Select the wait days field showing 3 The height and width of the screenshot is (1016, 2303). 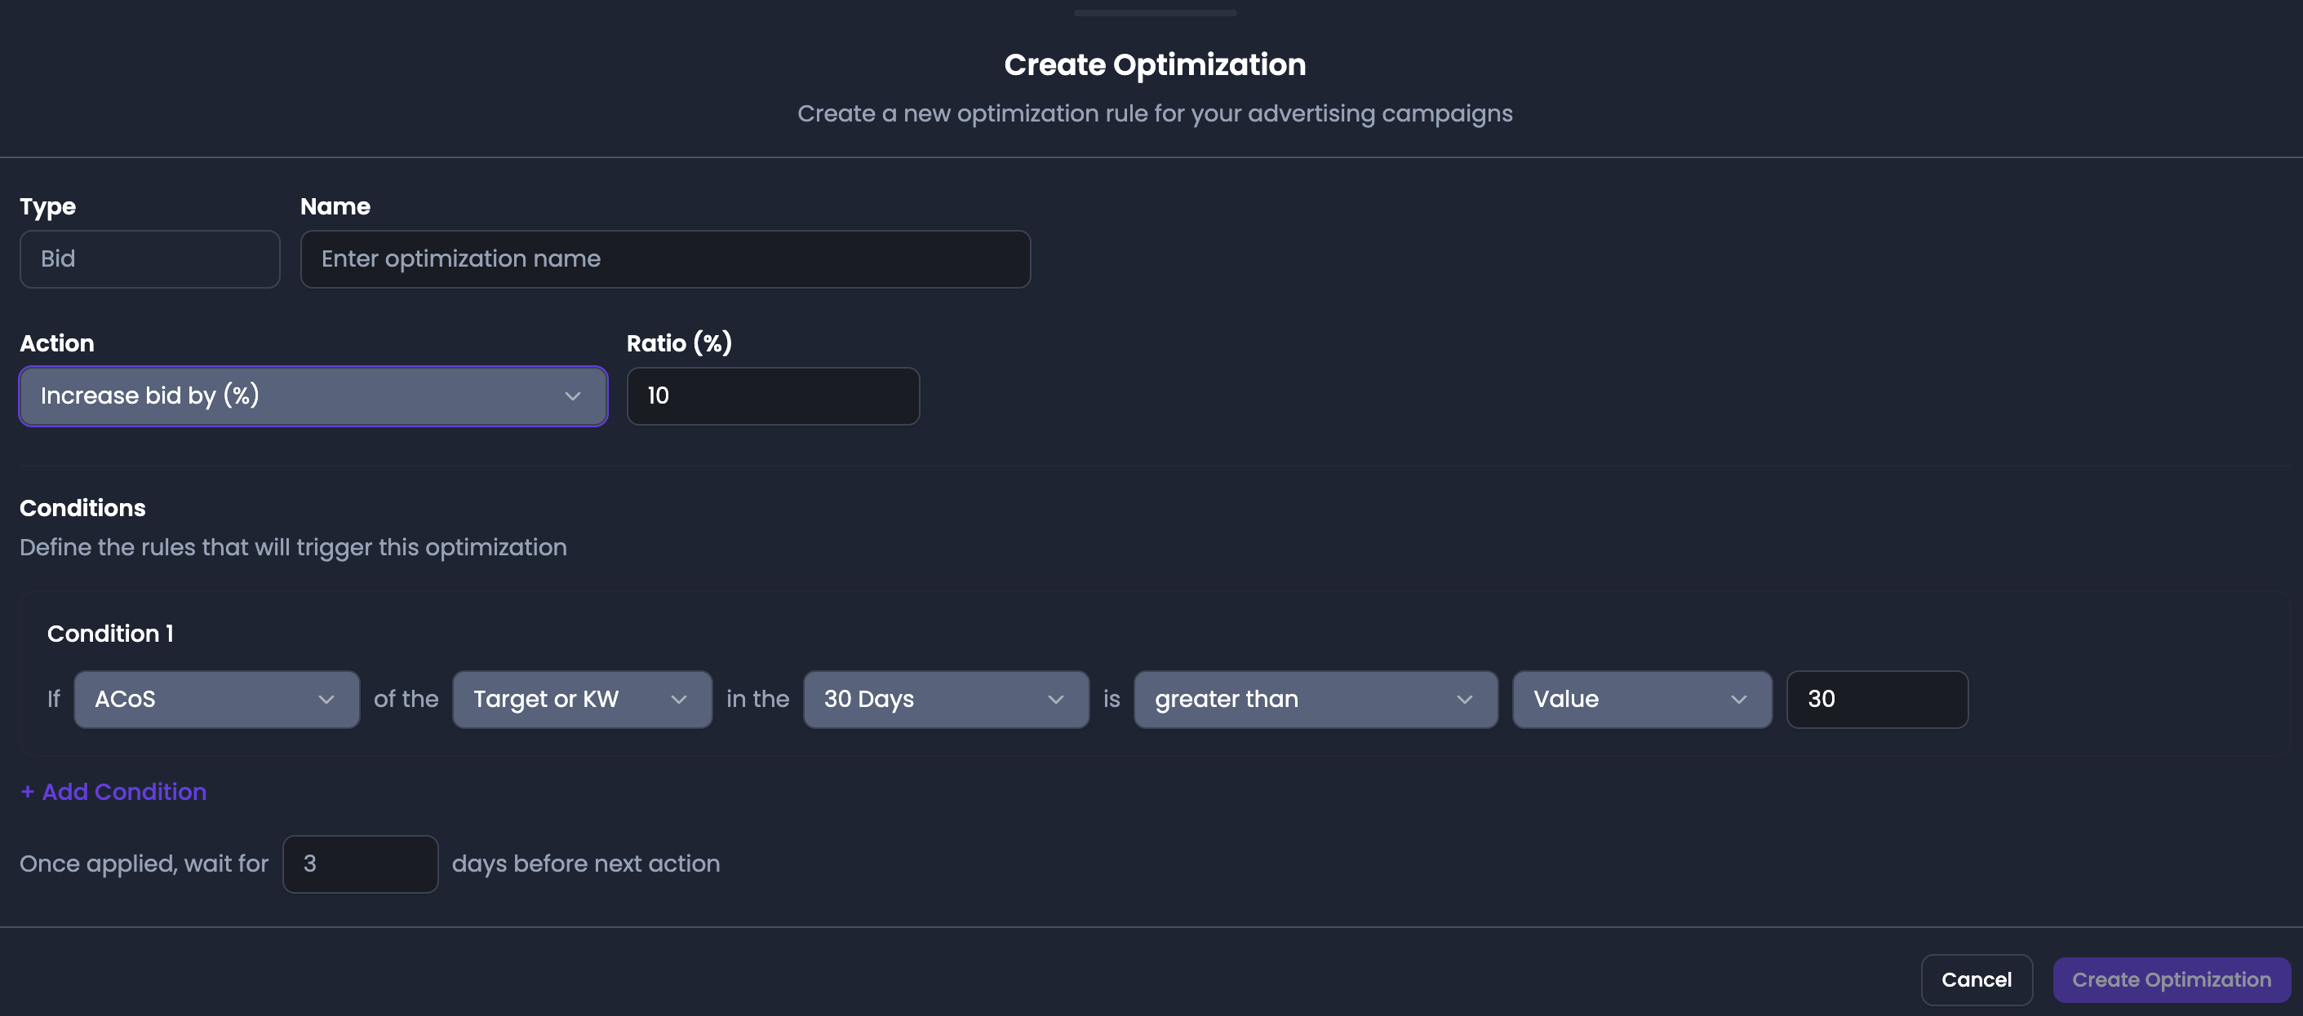(359, 864)
